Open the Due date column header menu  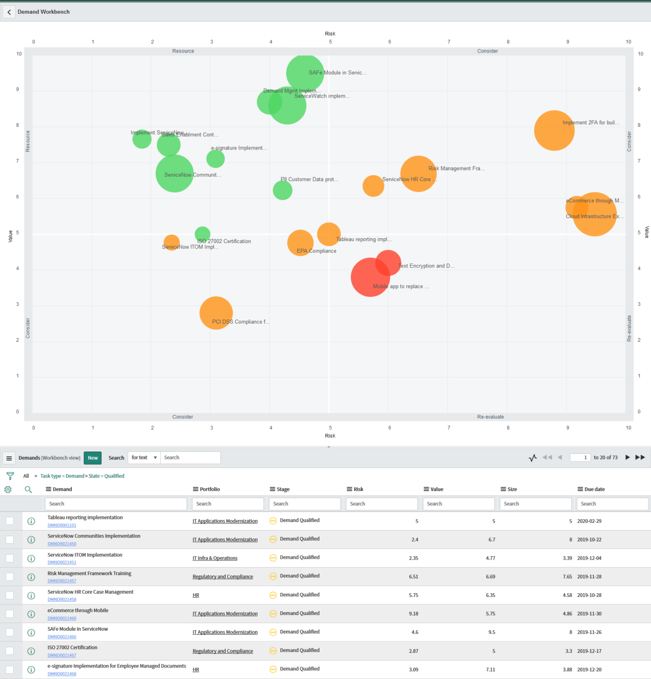580,489
